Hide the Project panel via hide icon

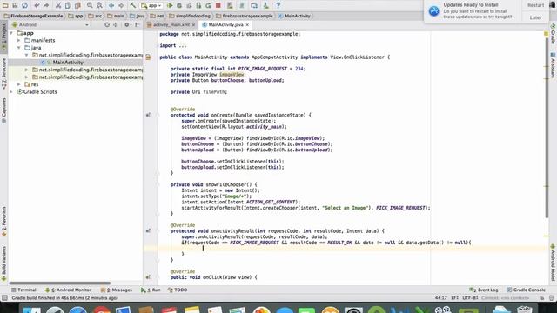138,25
